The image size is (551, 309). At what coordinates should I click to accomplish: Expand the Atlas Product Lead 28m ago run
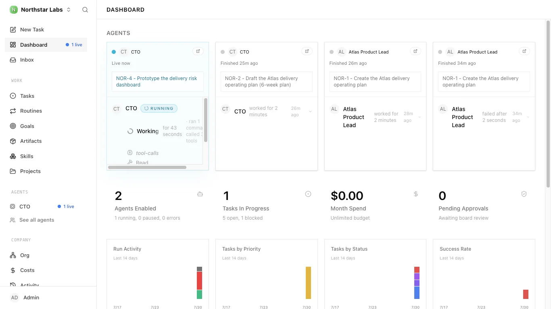coord(420,117)
